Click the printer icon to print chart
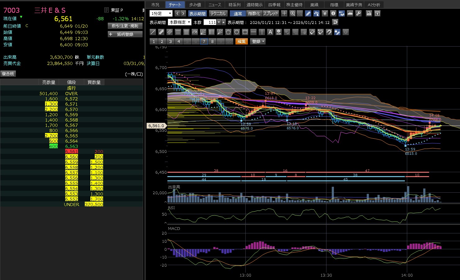This screenshot has height=280, width=460. tap(369, 13)
